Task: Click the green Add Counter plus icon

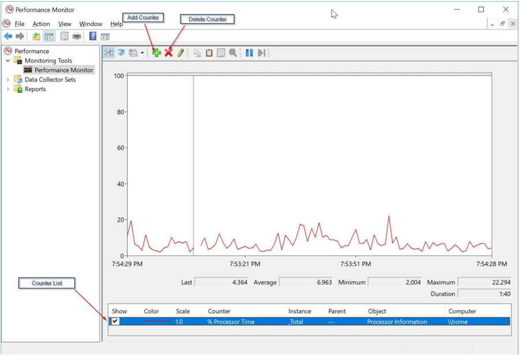Action: [x=157, y=53]
